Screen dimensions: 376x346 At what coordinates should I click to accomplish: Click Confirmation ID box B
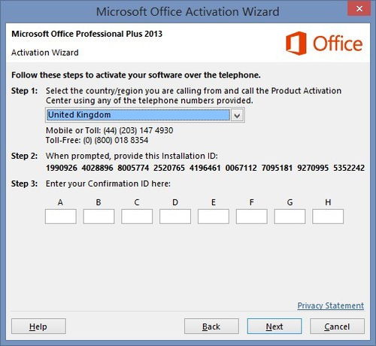(99, 217)
